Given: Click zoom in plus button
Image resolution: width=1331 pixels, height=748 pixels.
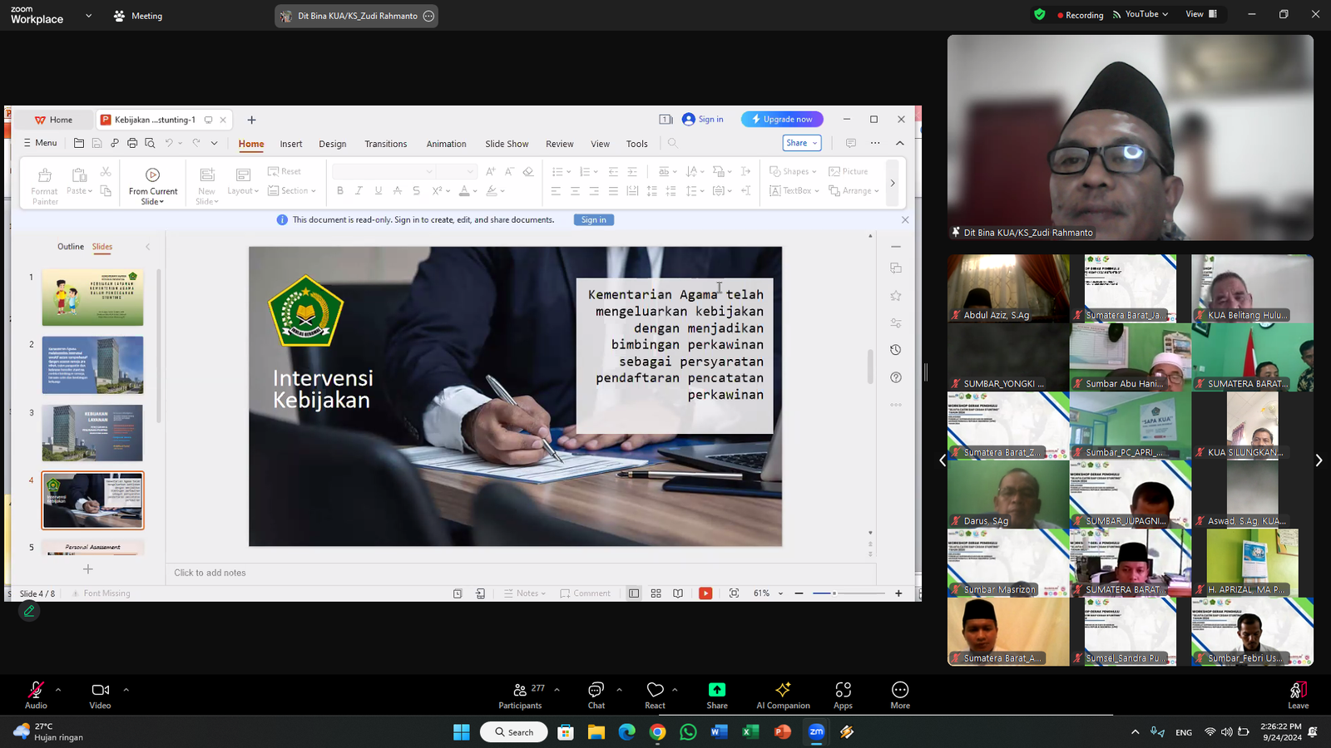Looking at the screenshot, I should click(x=898, y=593).
